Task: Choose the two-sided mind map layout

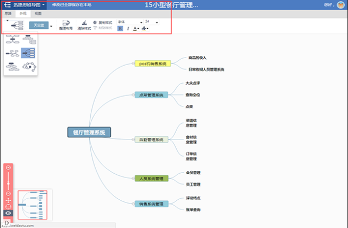Action: tap(13, 39)
